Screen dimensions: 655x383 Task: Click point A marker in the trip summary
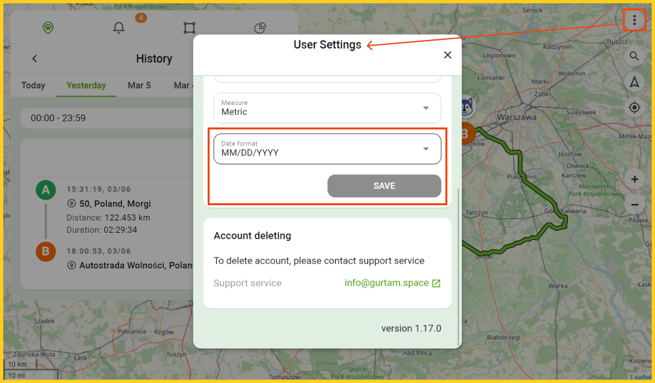click(45, 189)
